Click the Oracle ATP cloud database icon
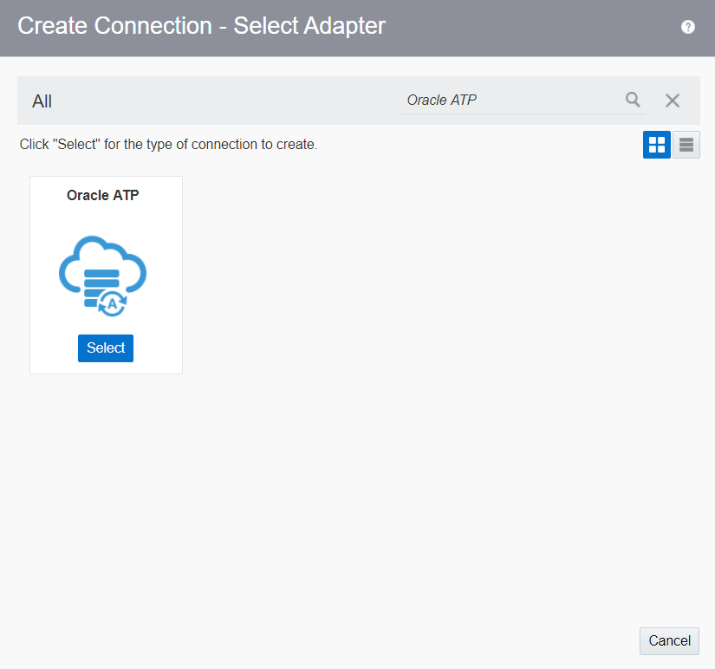Viewport: 715px width, 669px height. click(102, 276)
